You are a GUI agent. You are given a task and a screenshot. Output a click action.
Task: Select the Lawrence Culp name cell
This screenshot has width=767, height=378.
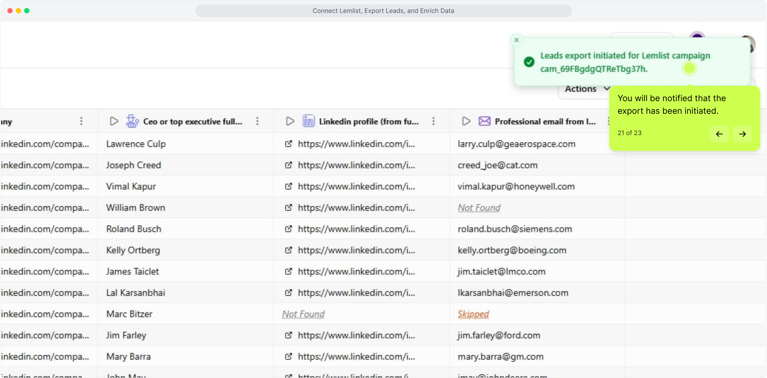tap(185, 143)
